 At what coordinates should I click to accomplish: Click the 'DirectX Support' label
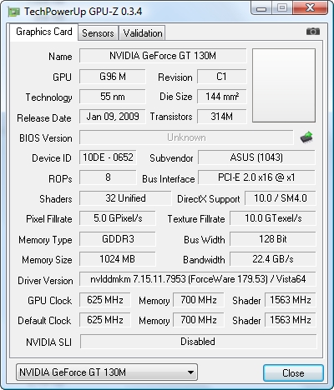[x=209, y=199]
